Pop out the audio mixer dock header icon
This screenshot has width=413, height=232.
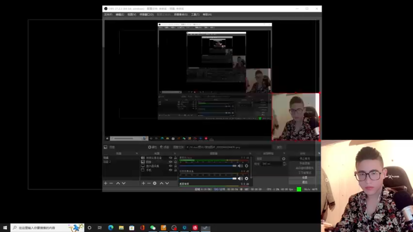tap(250, 153)
